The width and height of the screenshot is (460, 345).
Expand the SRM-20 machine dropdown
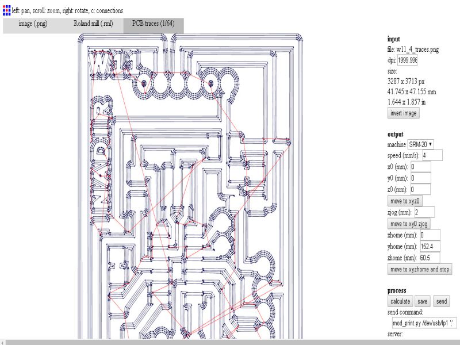[420, 144]
